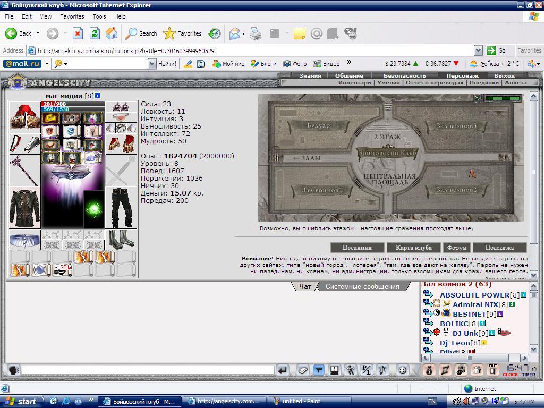Open the Back button history dropdown arrow

[38, 33]
